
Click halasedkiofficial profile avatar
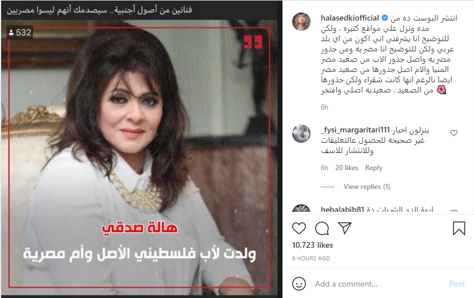click(x=301, y=22)
